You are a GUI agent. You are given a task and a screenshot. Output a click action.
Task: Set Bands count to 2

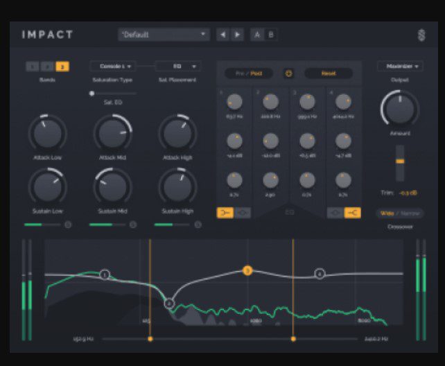[x=47, y=67]
